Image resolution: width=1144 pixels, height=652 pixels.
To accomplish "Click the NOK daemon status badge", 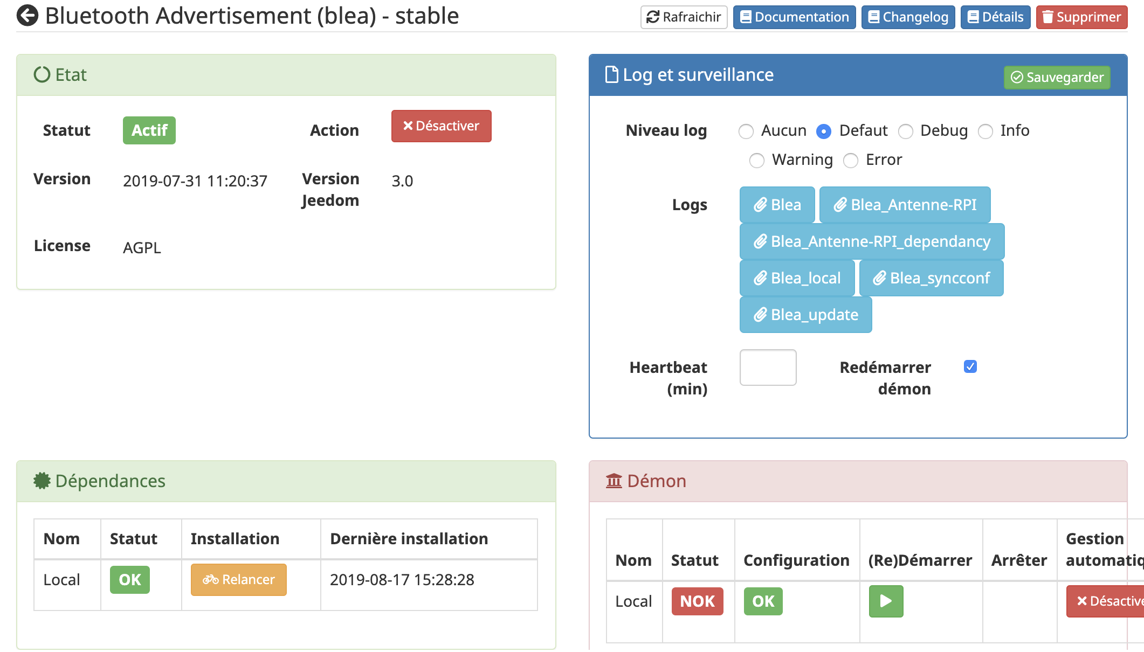I will click(697, 601).
